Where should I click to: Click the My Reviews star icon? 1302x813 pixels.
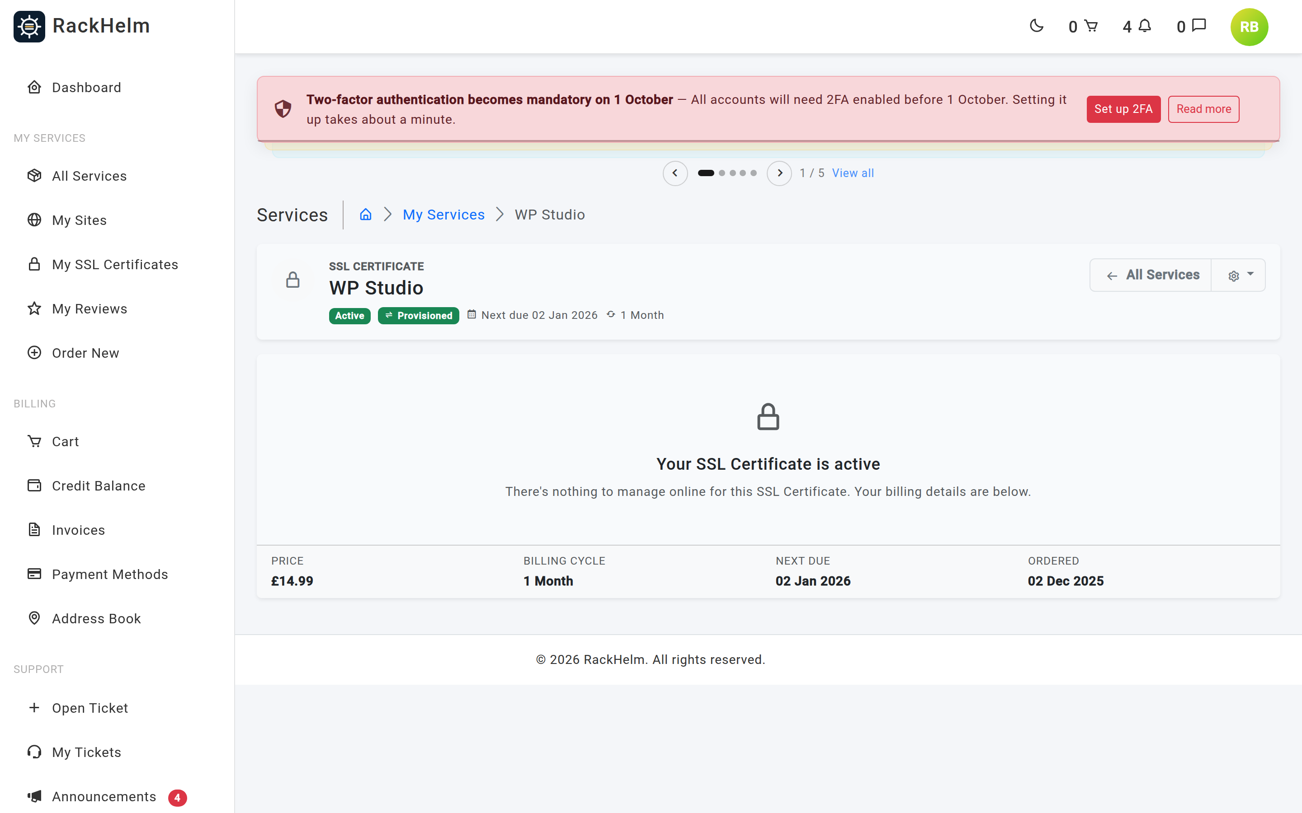point(34,308)
